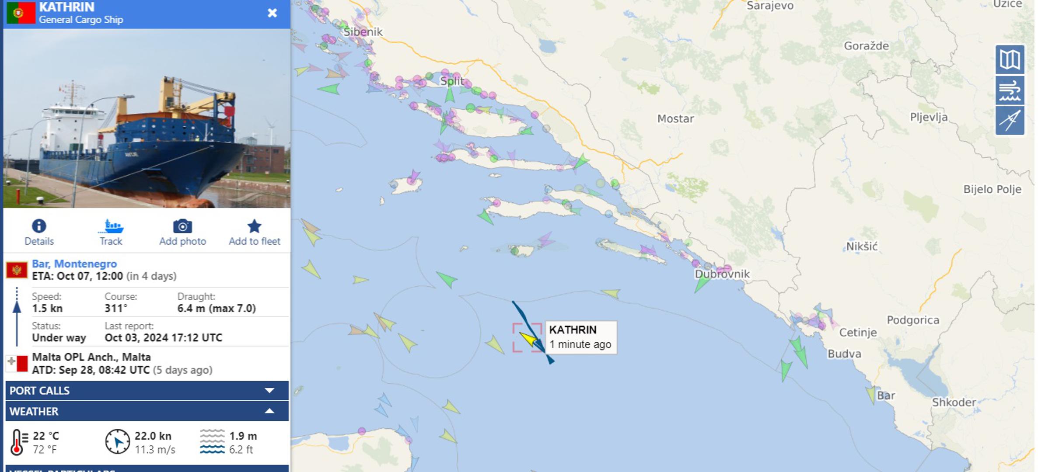Select the yellow KATHRIN vessel marker
The image size is (1038, 472).
point(528,339)
